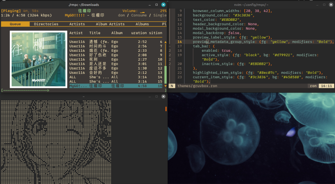Click the album cover art thumbnail
335x184 pixels.
tap(38, 59)
